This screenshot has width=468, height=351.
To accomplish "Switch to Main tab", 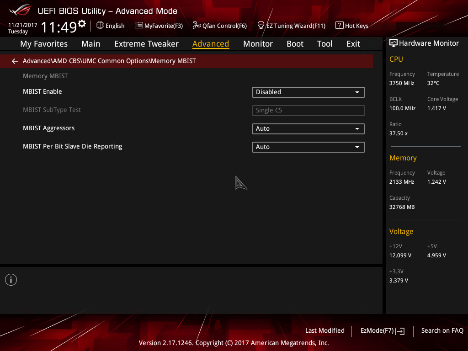I will 91,44.
